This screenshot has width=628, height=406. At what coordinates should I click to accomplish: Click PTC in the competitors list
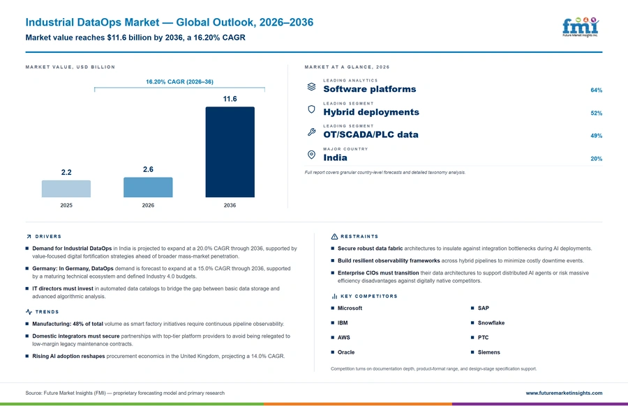click(x=483, y=337)
